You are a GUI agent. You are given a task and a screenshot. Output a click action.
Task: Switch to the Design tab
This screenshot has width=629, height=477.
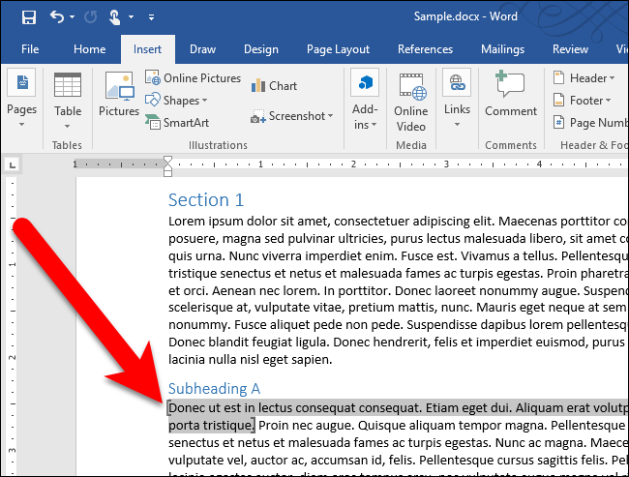pyautogui.click(x=260, y=49)
